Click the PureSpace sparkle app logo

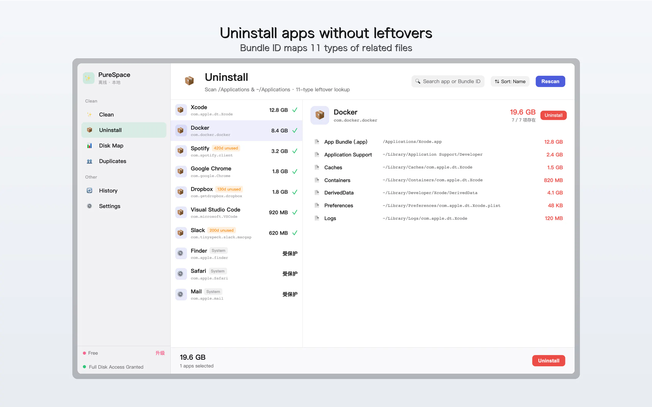click(88, 78)
